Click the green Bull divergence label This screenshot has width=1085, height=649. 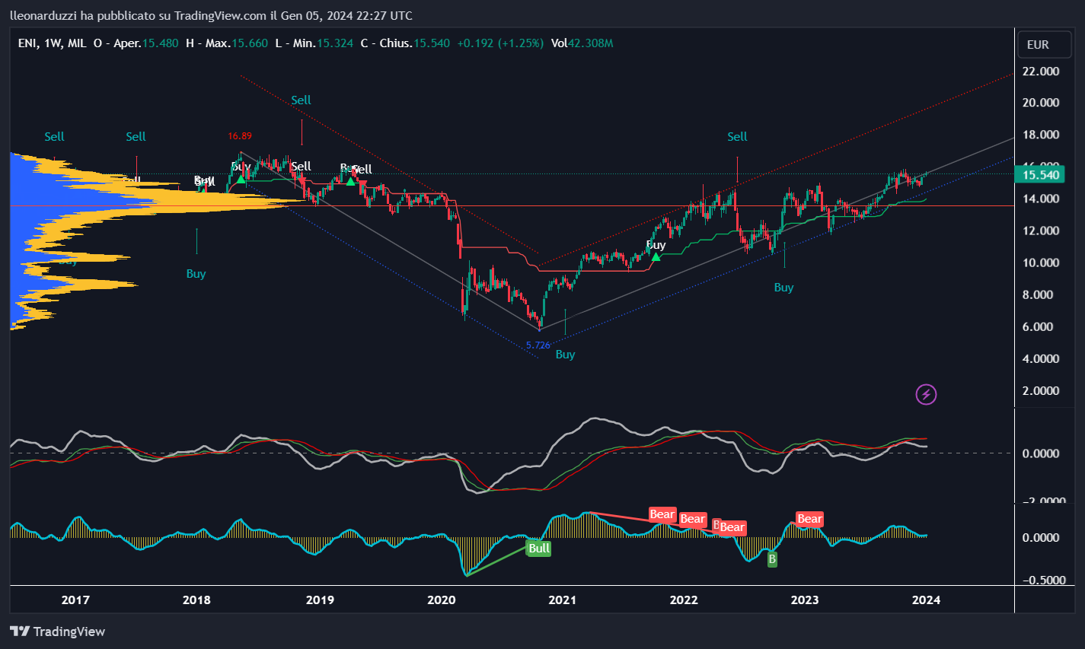tap(539, 549)
